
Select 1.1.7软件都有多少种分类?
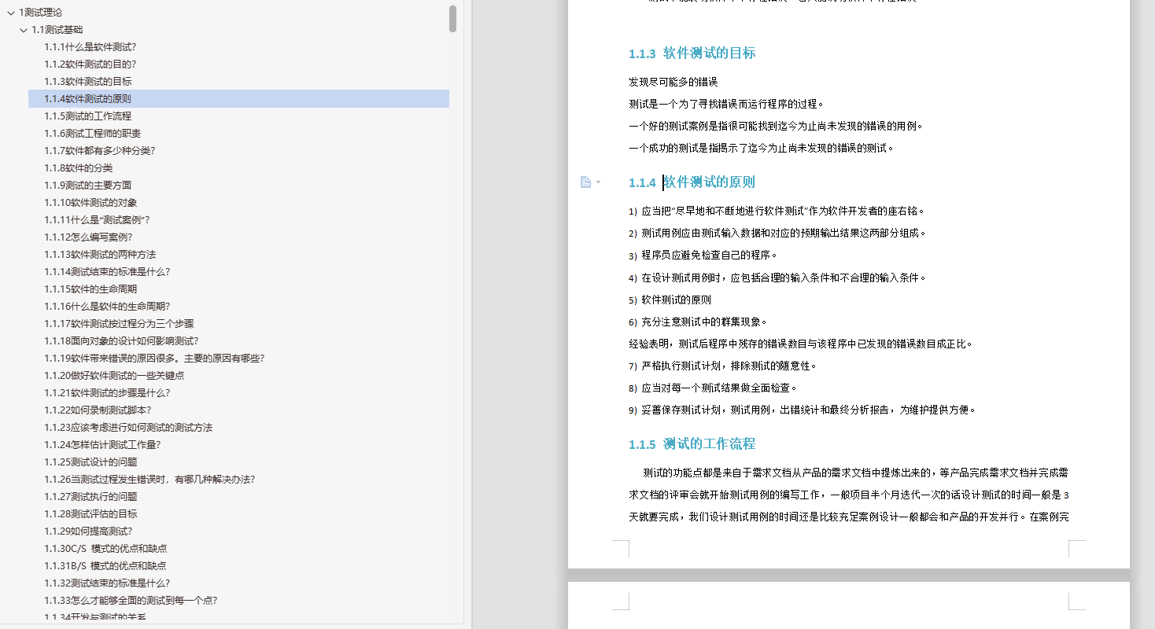99,151
